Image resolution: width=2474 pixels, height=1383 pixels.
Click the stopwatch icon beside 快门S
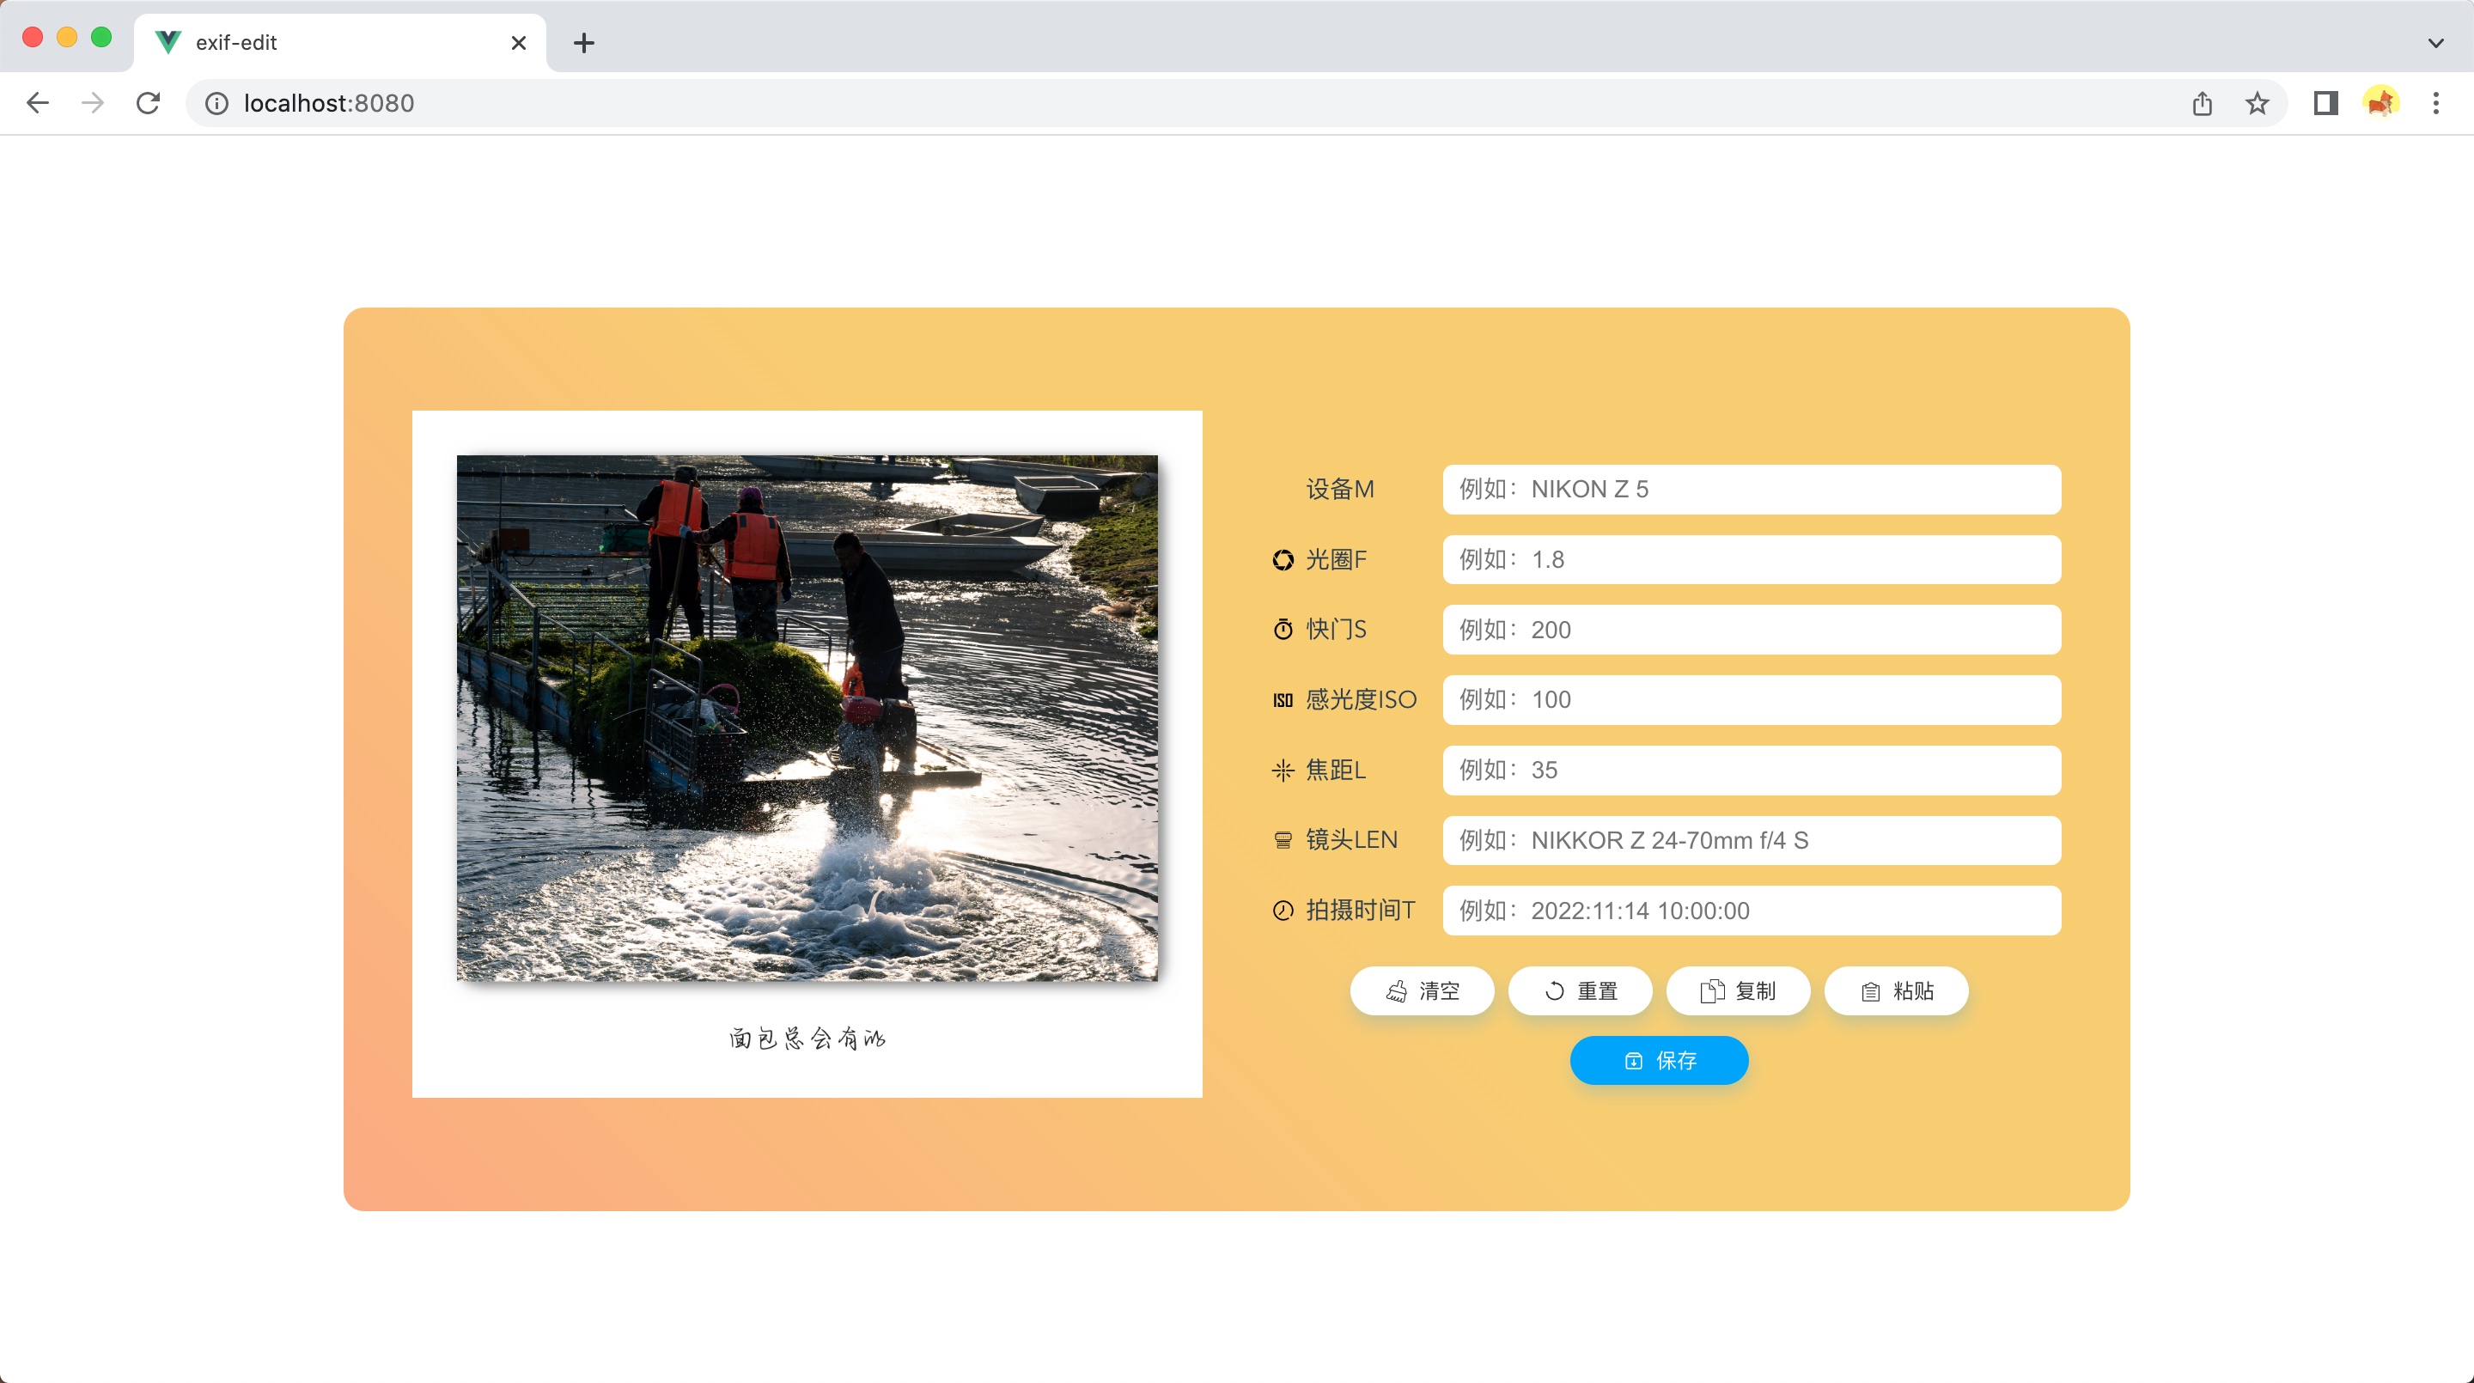(x=1283, y=630)
